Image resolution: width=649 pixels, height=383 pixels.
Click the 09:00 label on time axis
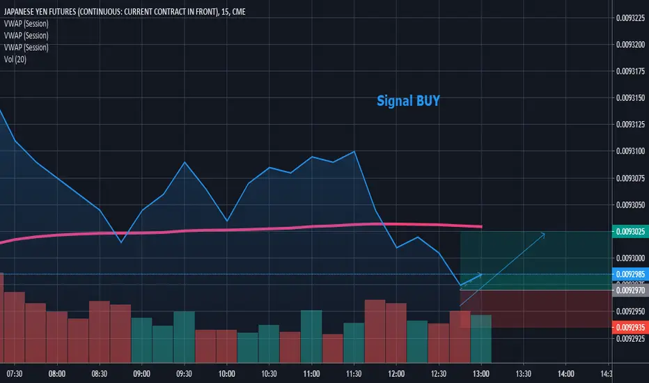(x=141, y=374)
